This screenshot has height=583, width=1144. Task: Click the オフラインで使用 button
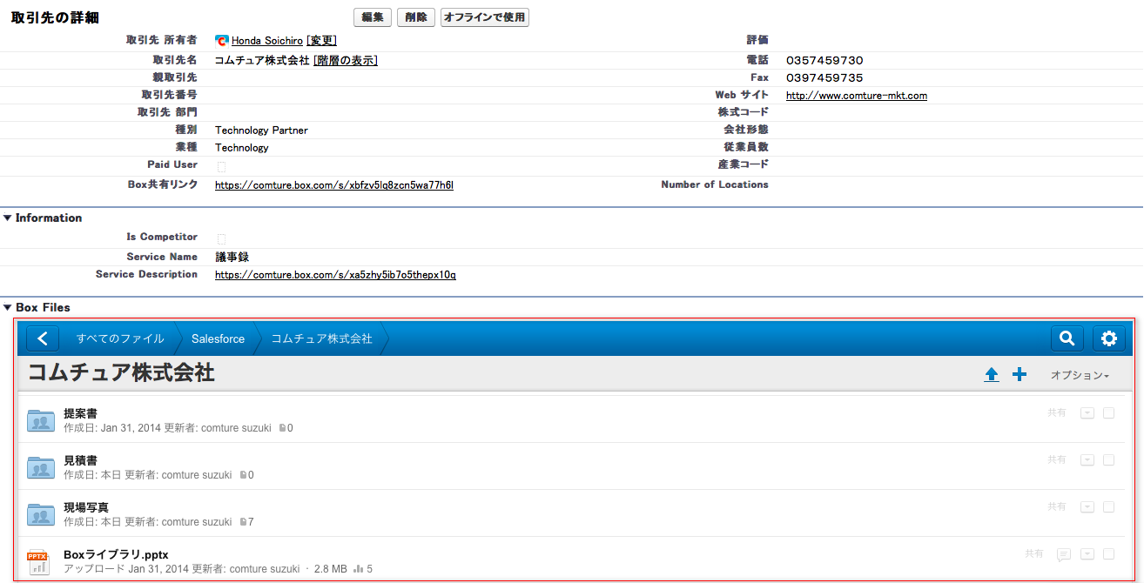click(x=485, y=17)
